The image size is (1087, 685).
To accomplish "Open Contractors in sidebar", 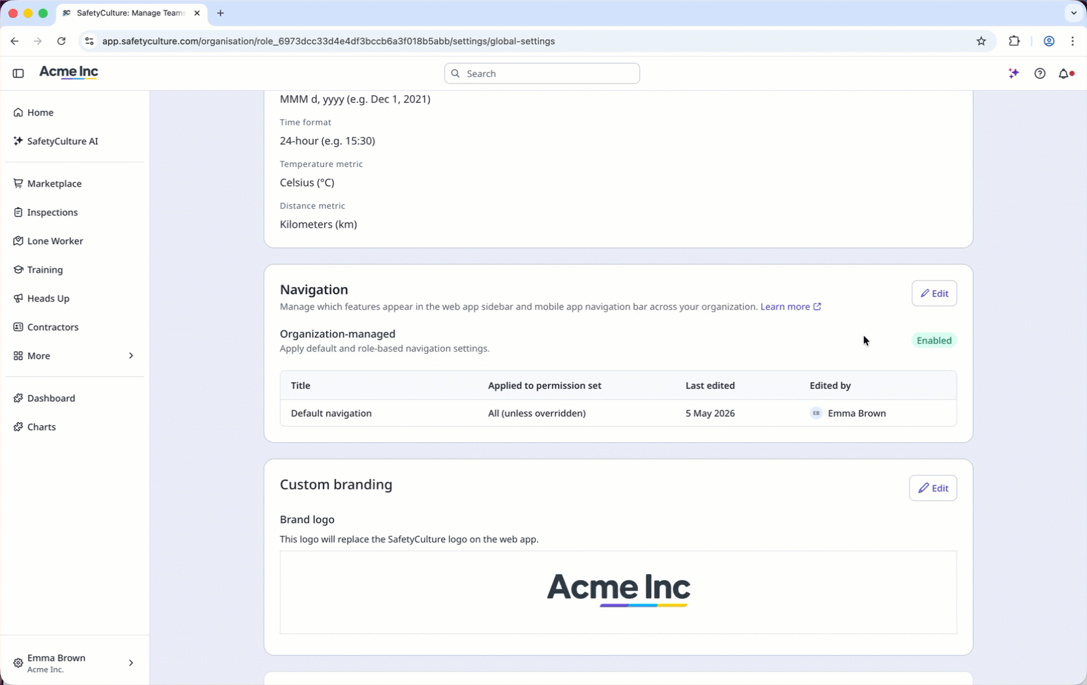I will coord(74,327).
